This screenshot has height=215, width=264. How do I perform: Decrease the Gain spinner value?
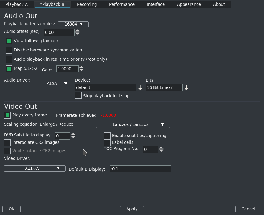(x=81, y=70)
